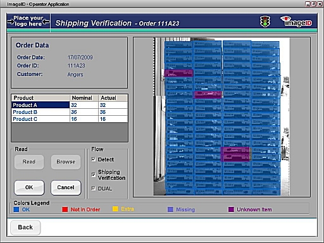Click the Cancel button
324x243 pixels.
[x=66, y=187]
